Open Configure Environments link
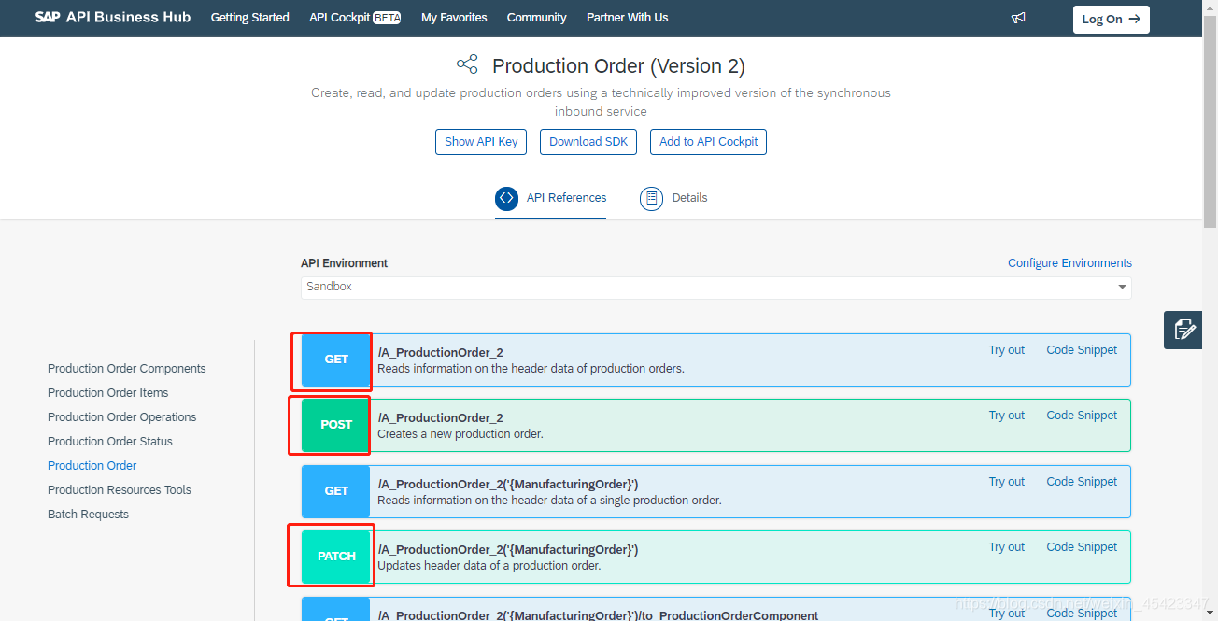Screen dimensions: 1218x621 (x=1069, y=263)
